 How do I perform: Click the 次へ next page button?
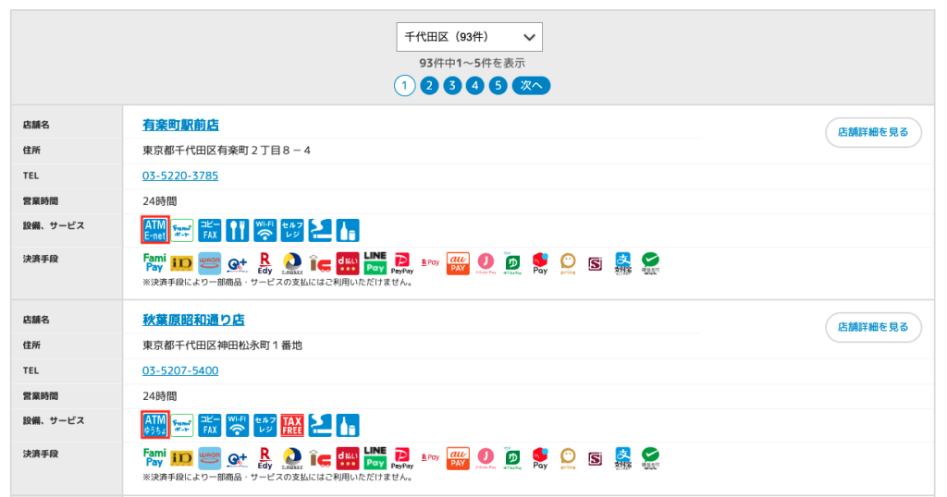point(531,86)
